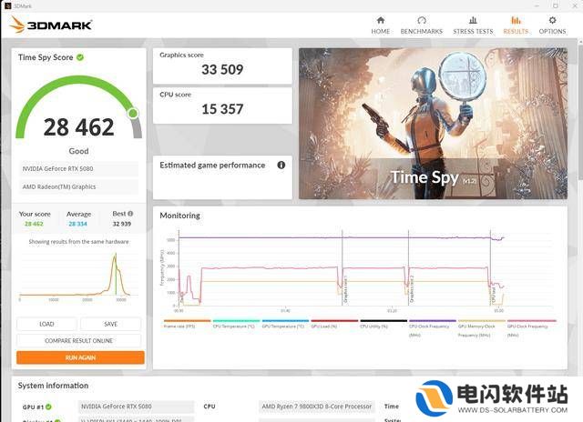Click the 3DMark window title bar icon

(x=7, y=5)
